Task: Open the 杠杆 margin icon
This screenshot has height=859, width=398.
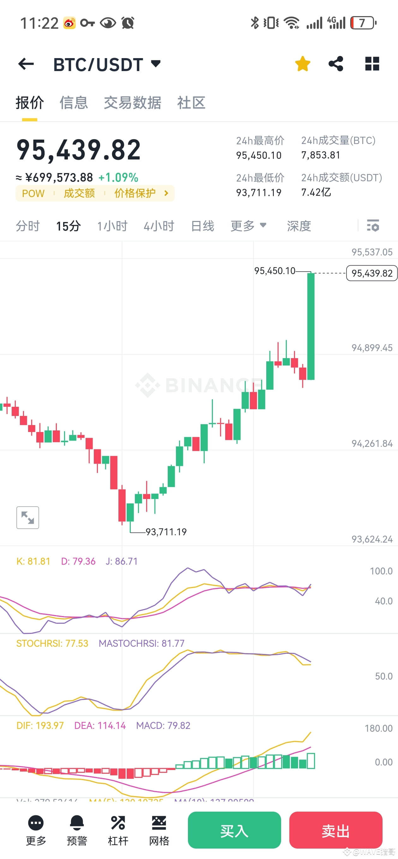Action: (118, 831)
